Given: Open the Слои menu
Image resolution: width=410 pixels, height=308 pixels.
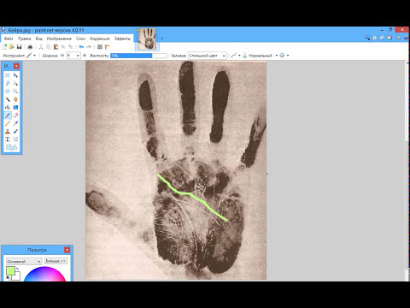Looking at the screenshot, I should point(80,38).
